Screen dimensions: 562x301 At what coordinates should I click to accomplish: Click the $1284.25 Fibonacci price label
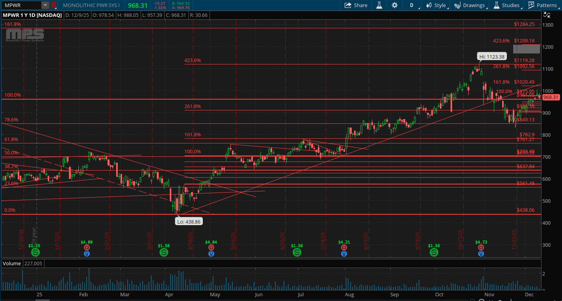(x=524, y=24)
